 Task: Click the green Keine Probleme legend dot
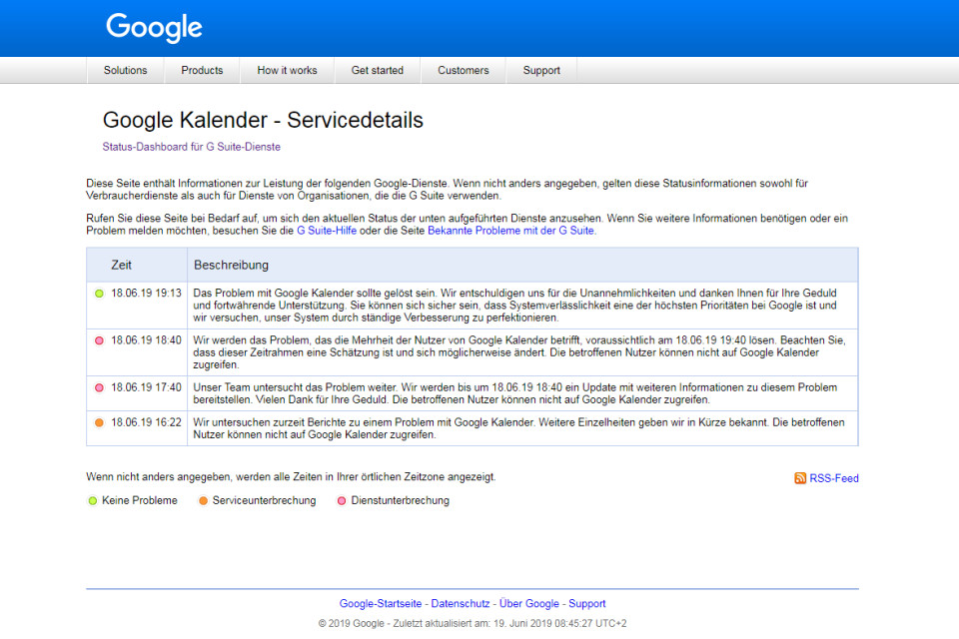coord(92,501)
